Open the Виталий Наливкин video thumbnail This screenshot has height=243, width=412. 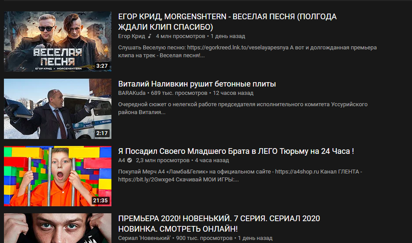pyautogui.click(x=58, y=109)
